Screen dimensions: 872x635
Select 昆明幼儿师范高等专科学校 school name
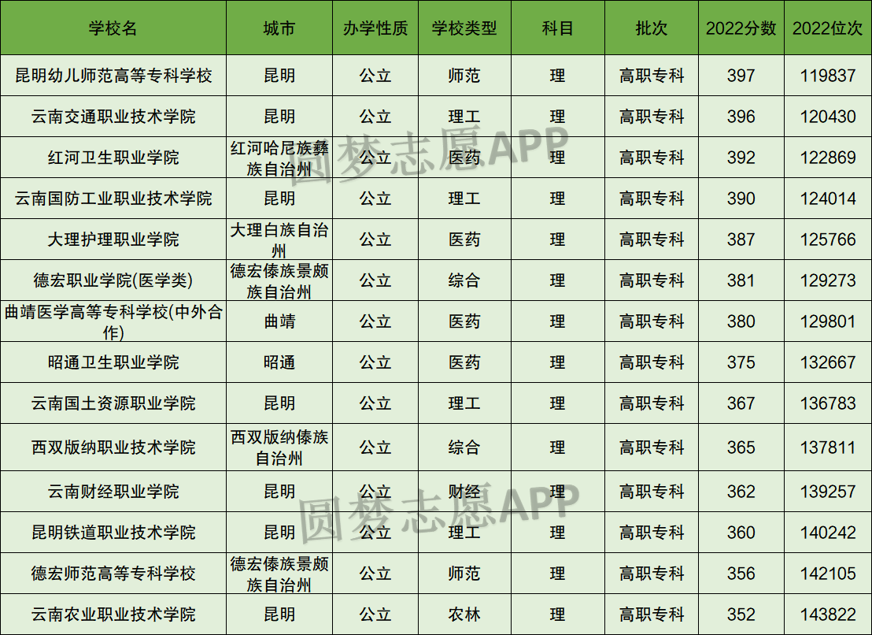click(113, 76)
